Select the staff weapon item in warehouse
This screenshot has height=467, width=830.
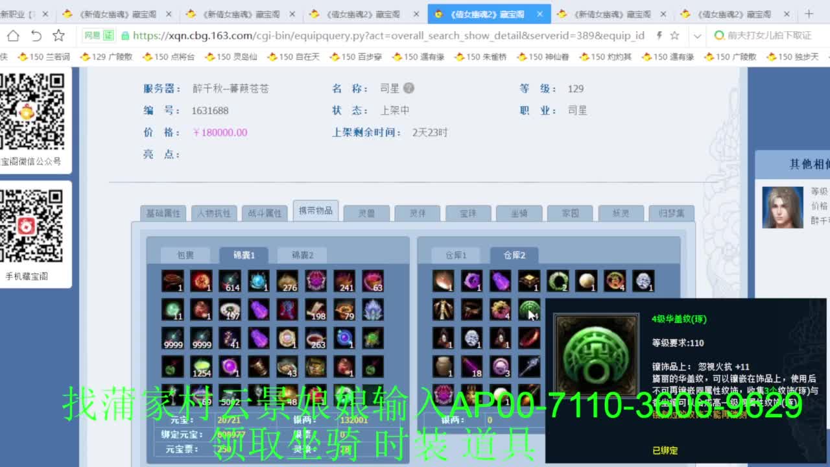click(529, 366)
